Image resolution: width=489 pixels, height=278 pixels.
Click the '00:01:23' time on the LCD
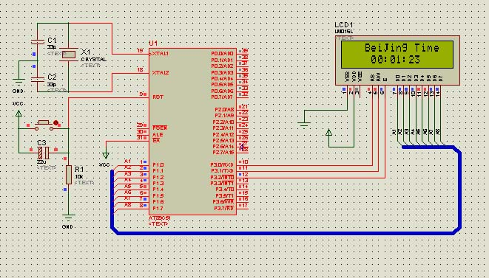(x=396, y=60)
